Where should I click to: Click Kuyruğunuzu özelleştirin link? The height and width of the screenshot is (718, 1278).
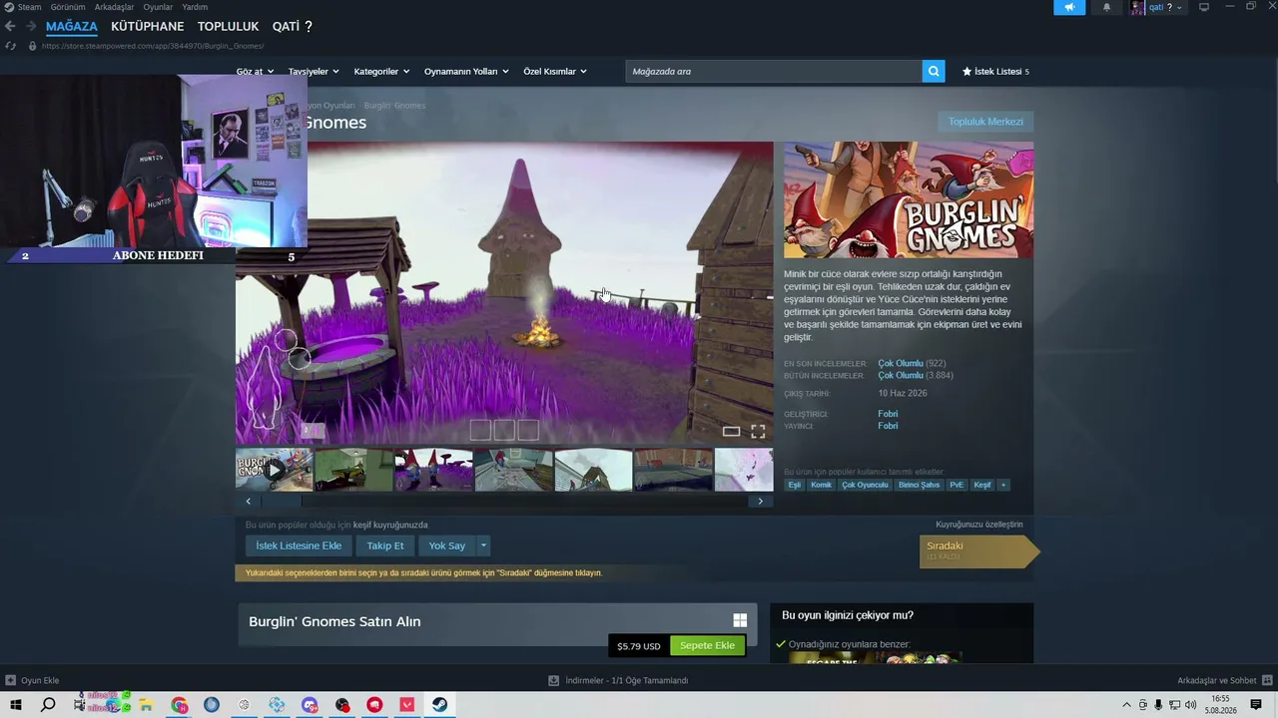(978, 525)
